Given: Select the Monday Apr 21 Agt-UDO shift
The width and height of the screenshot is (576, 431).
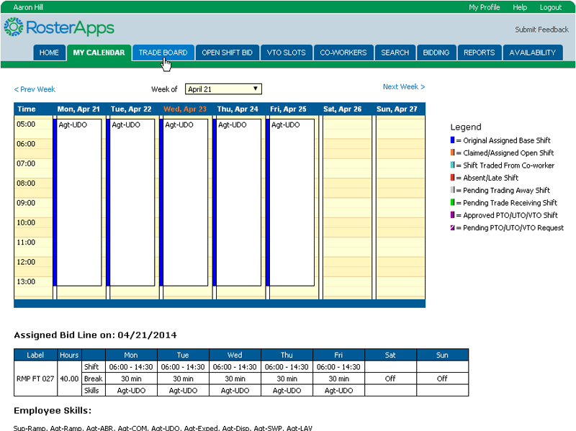Looking at the screenshot, I should coord(79,201).
